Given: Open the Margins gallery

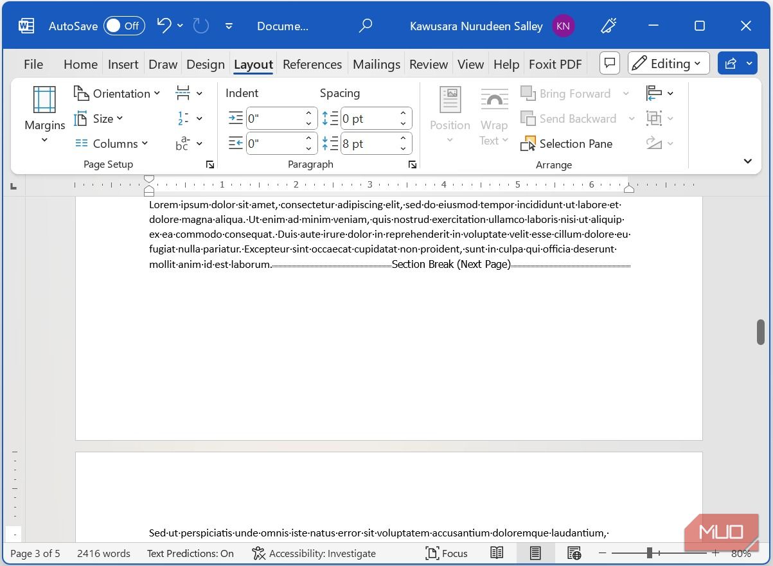Looking at the screenshot, I should click(x=44, y=115).
